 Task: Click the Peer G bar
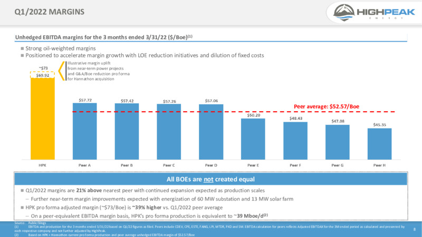pos(338,142)
